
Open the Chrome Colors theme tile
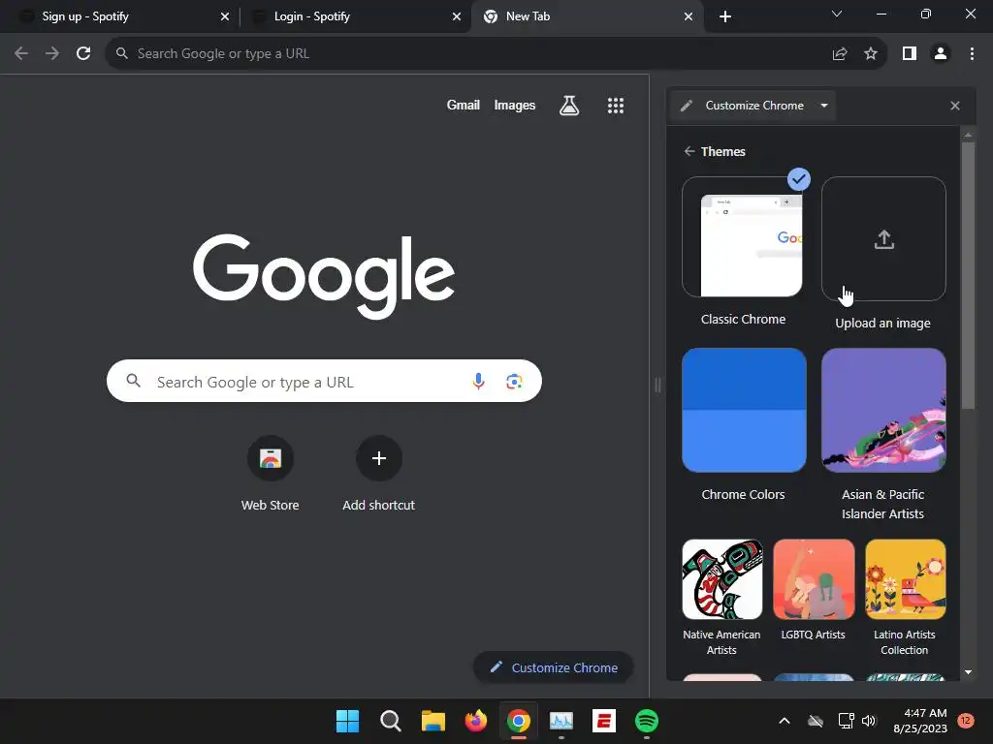point(744,410)
